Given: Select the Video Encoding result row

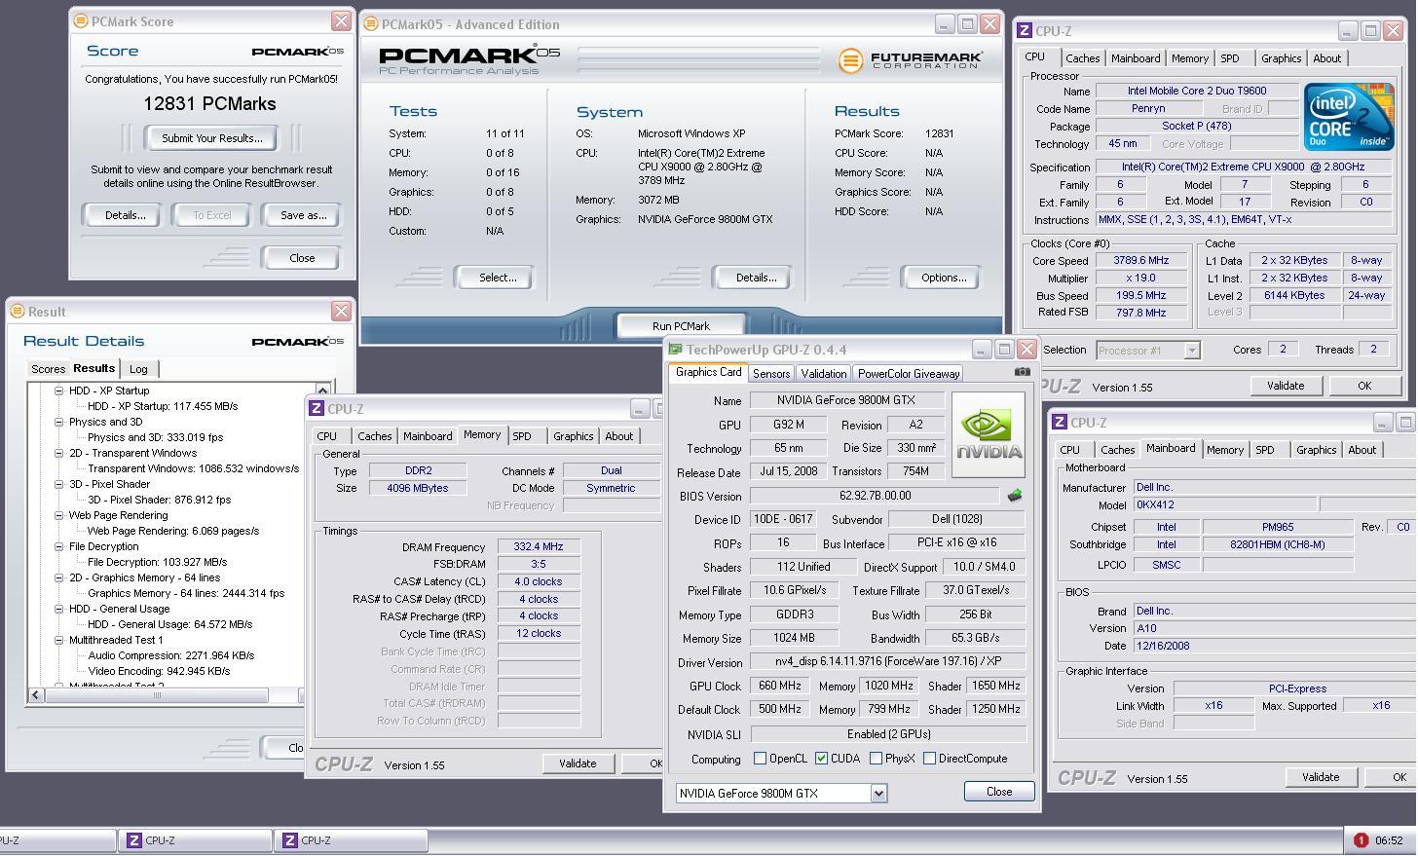Looking at the screenshot, I should (159, 671).
